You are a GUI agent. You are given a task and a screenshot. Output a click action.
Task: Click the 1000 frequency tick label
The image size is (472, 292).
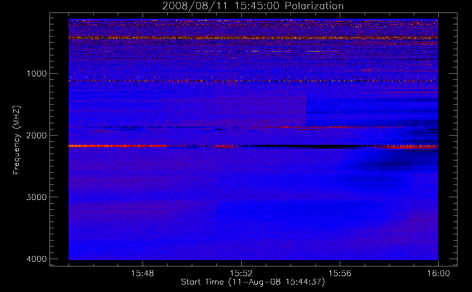[36, 73]
